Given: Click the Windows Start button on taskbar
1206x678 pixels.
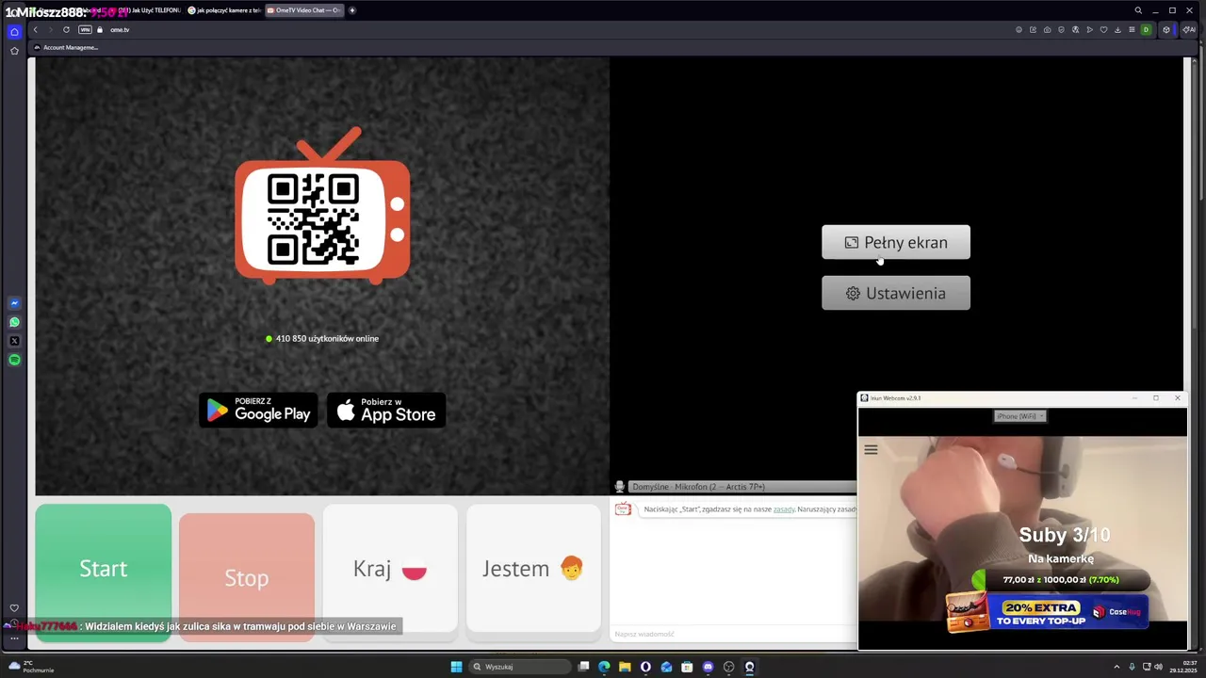Looking at the screenshot, I should point(456,667).
